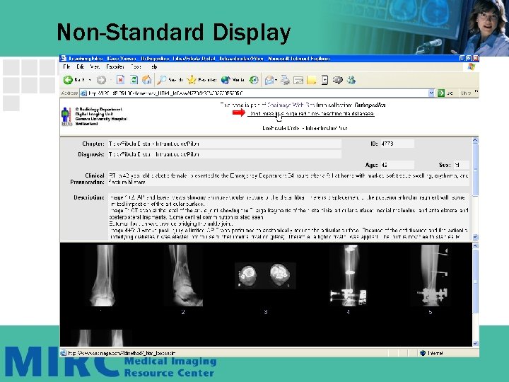
Task: Open the View menu
Action: pos(95,66)
